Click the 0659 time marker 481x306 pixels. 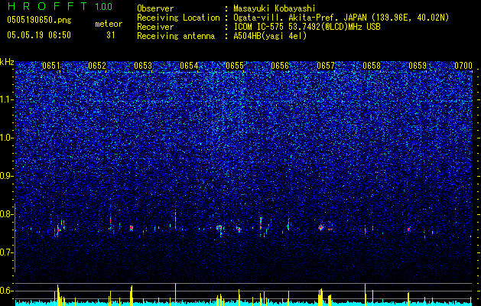(x=418, y=66)
